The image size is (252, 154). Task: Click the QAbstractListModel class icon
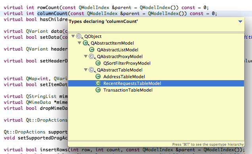click(92, 50)
